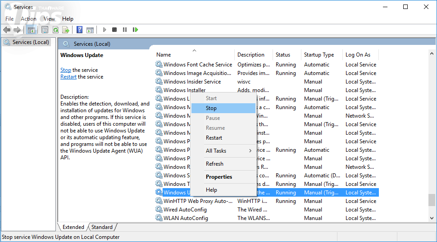
Task: Click Services app icon in title bar
Action: (8, 7)
